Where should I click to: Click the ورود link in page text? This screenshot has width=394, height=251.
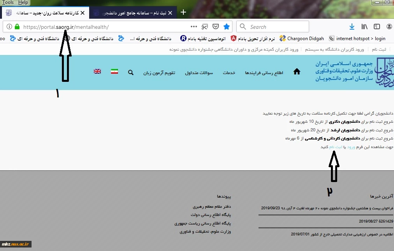pos(351,147)
